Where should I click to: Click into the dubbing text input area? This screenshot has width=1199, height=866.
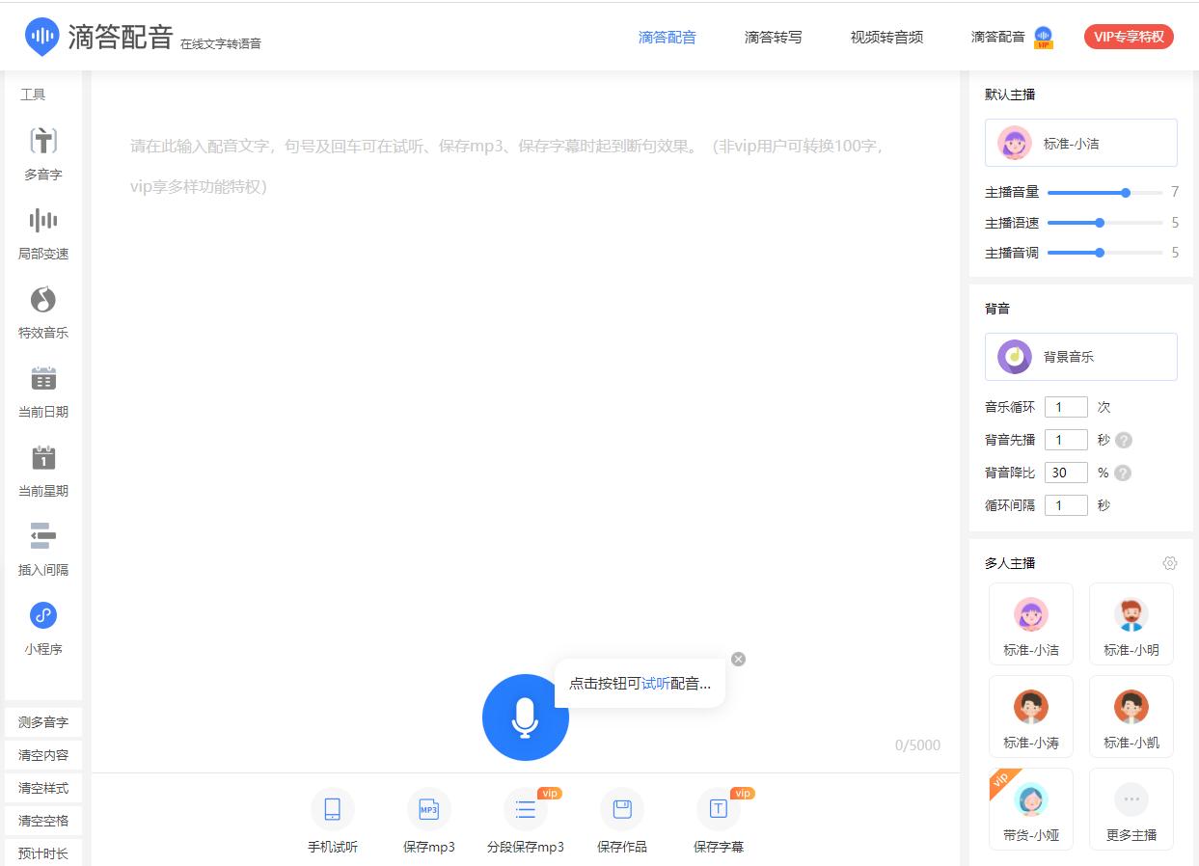[526, 386]
